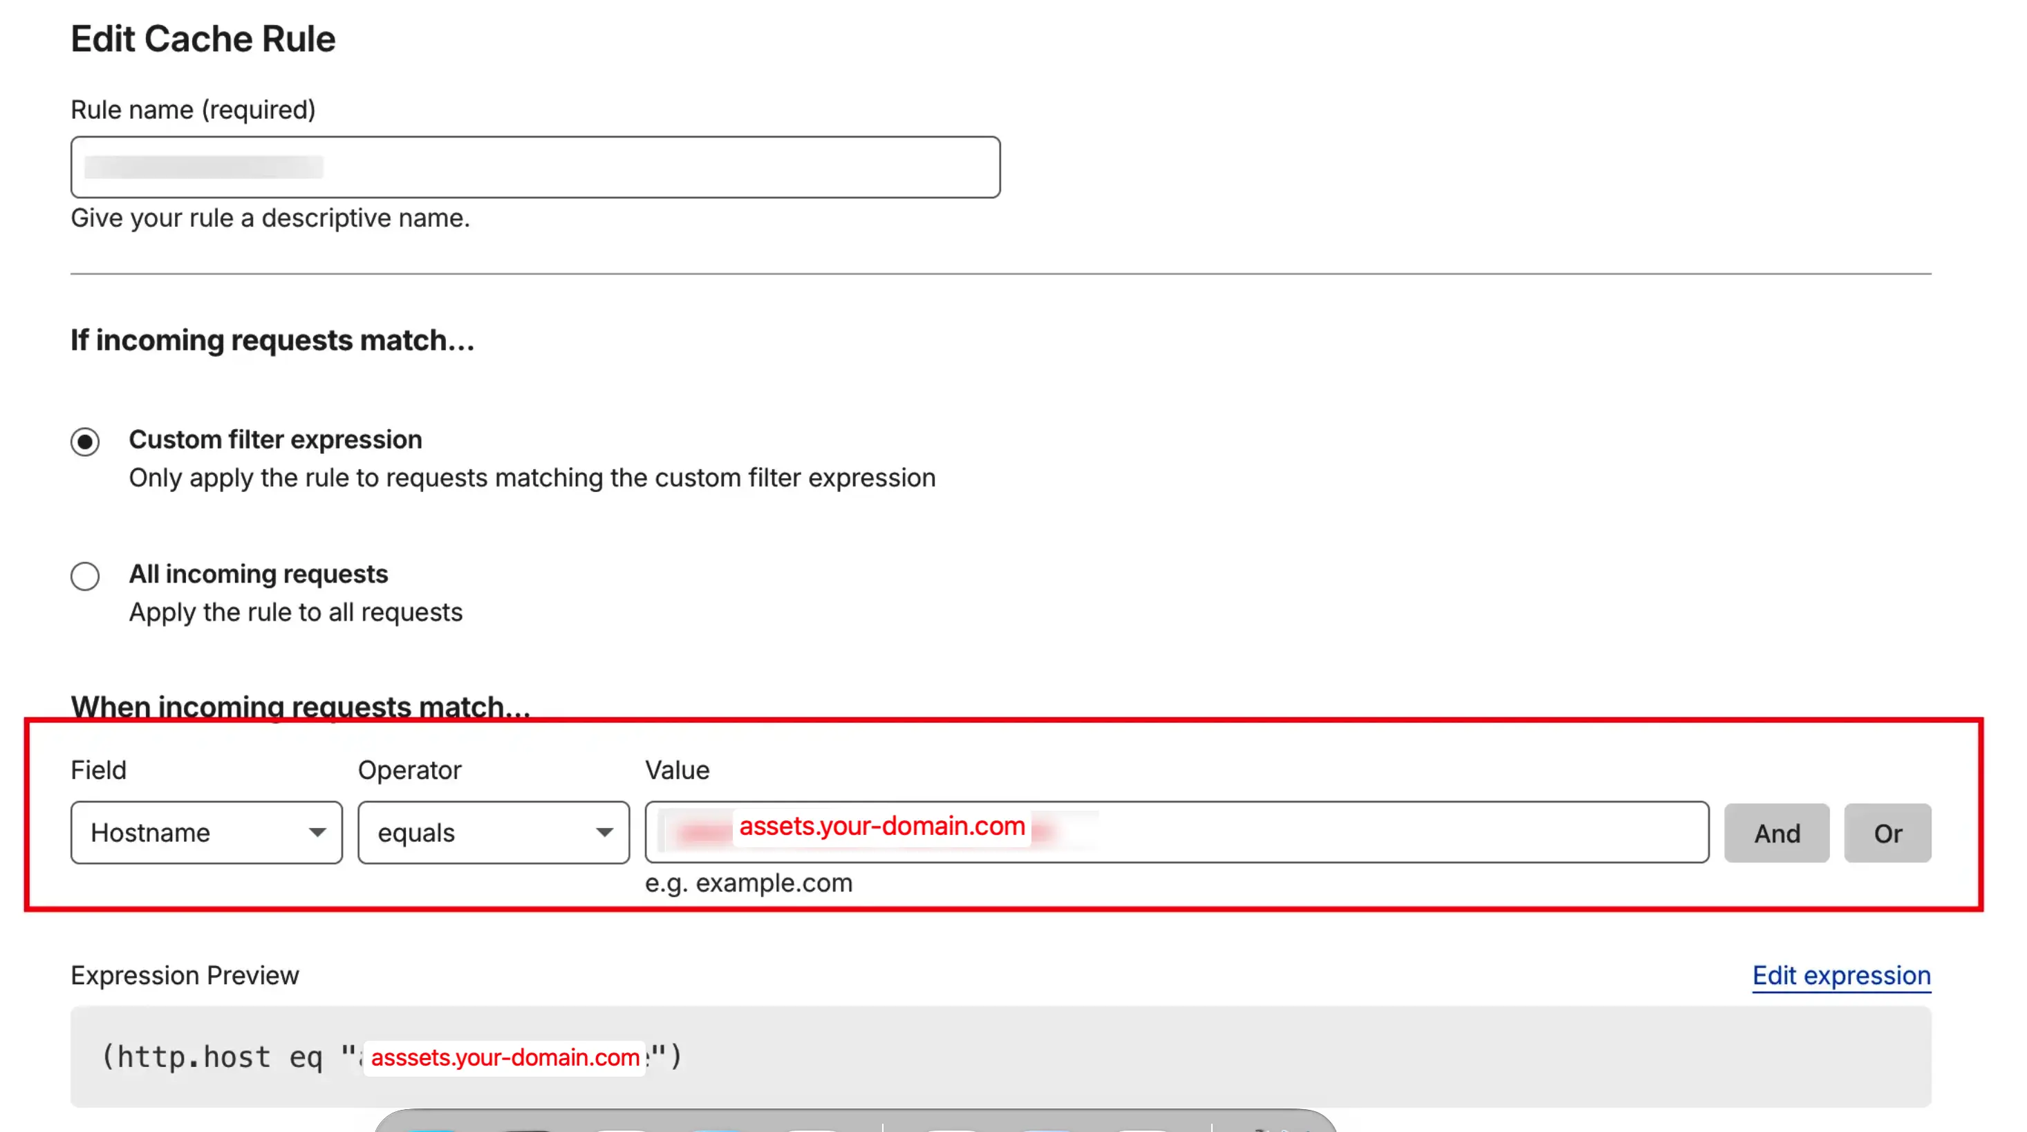
Task: Click the Expression Preview code box
Action: (1180, 1057)
